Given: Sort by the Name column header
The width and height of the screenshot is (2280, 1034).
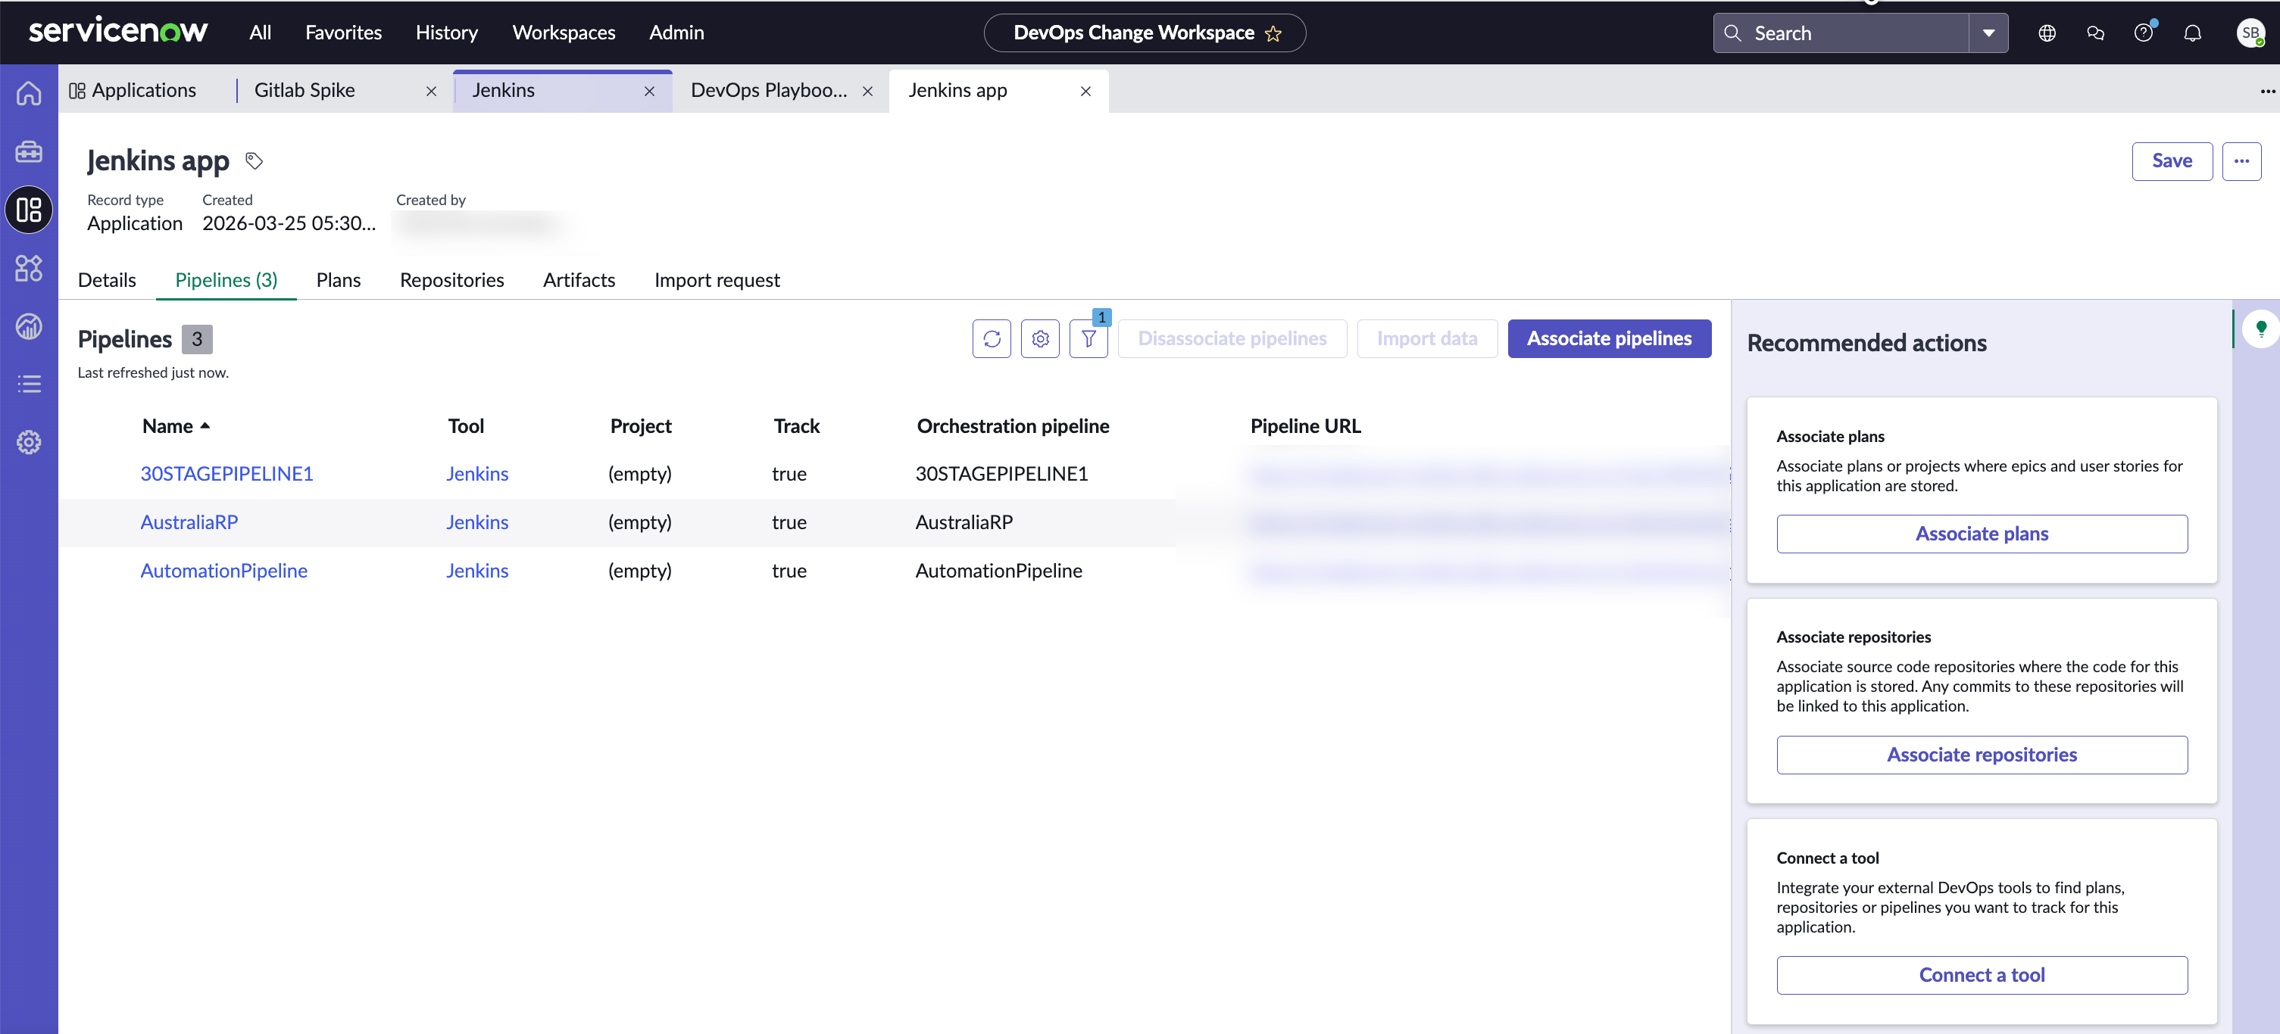Looking at the screenshot, I should pos(175,426).
